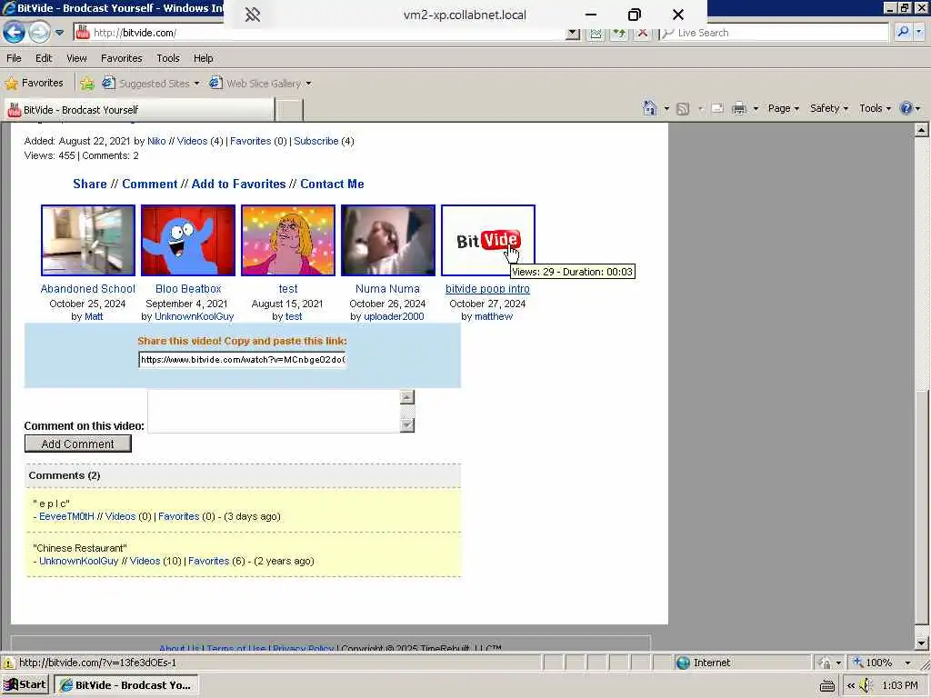Open the Print options dropdown arrow
The image size is (931, 698).
[x=756, y=109]
